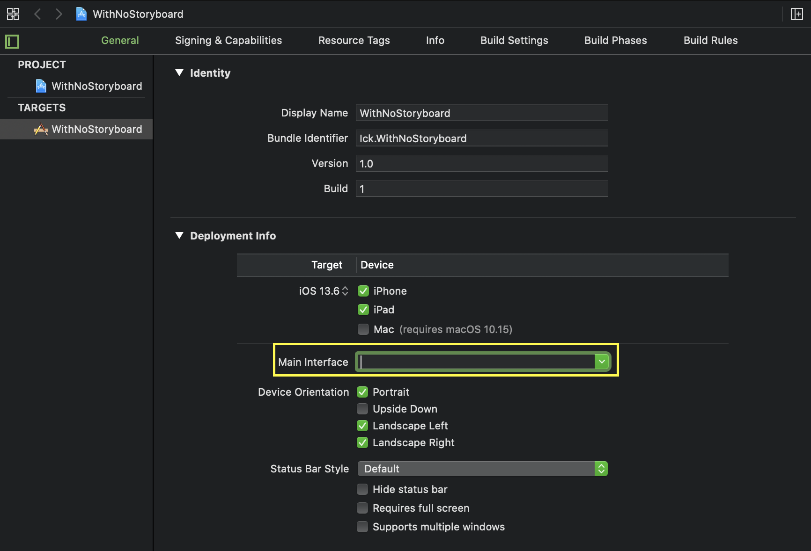Click the Main Interface text field

coord(476,362)
